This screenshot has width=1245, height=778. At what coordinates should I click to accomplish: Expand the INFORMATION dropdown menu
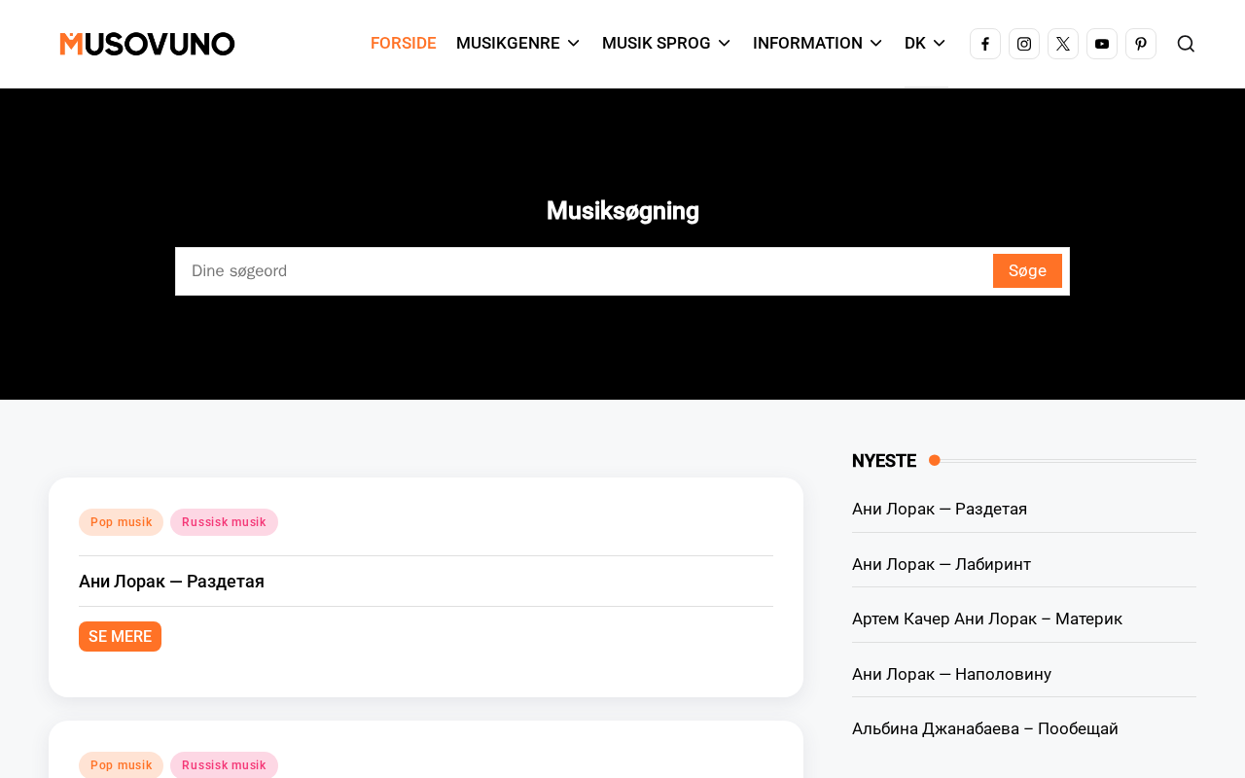pos(818,44)
